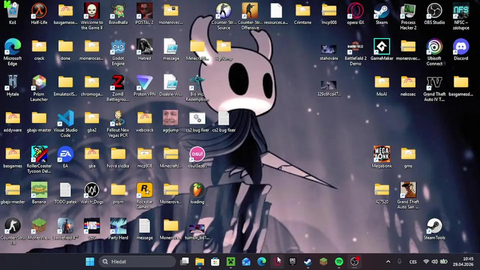The image size is (480, 270).
Task: Select the loading FL Studio file icon
Action: [197, 193]
